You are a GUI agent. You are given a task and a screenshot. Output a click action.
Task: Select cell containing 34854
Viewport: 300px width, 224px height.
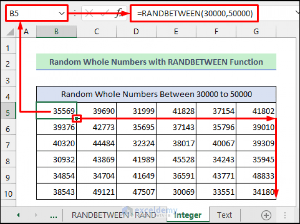coord(56,176)
